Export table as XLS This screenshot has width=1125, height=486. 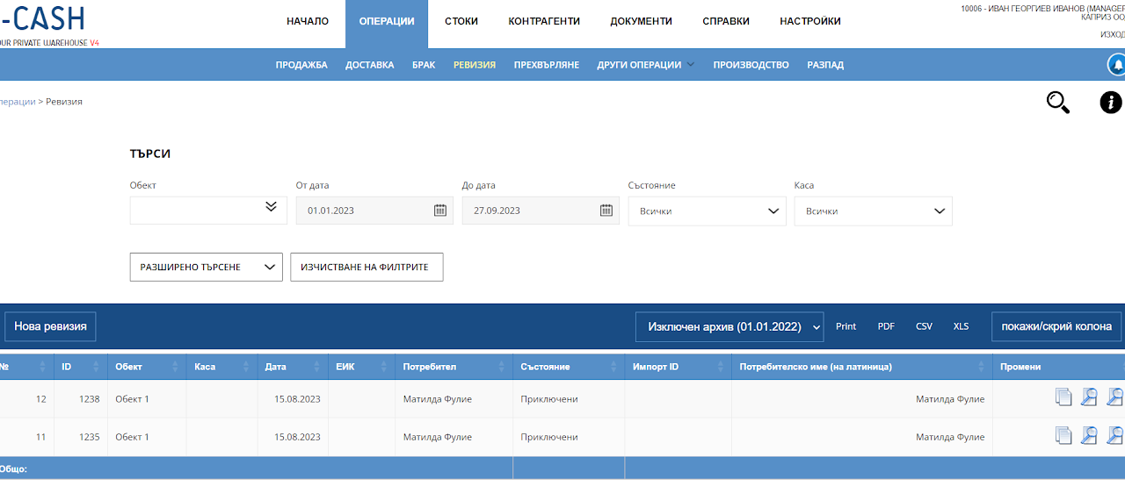pos(961,326)
